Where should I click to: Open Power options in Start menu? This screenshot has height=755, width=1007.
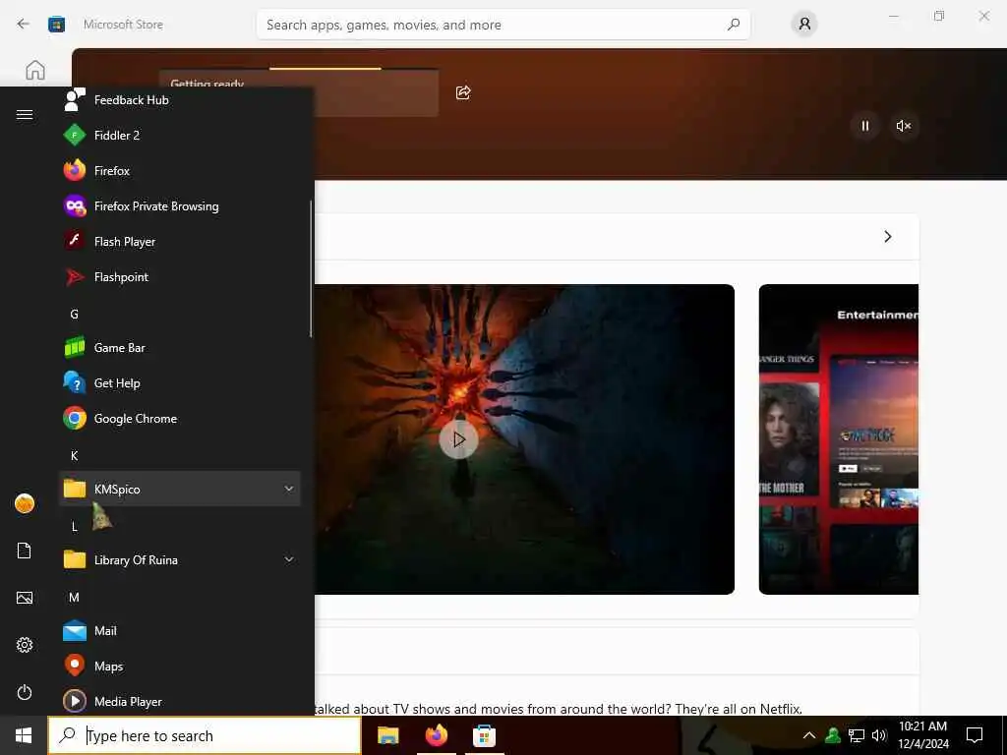(25, 692)
